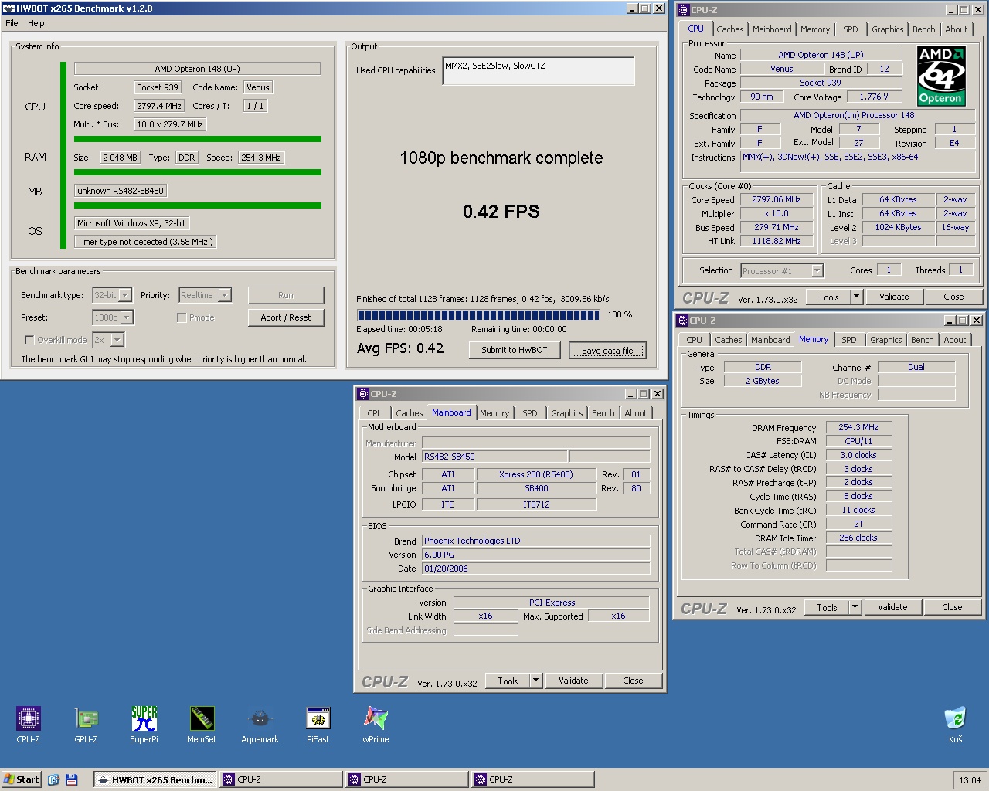The width and height of the screenshot is (989, 791).
Task: Click the floppy disk quick launch icon
Action: click(x=72, y=779)
